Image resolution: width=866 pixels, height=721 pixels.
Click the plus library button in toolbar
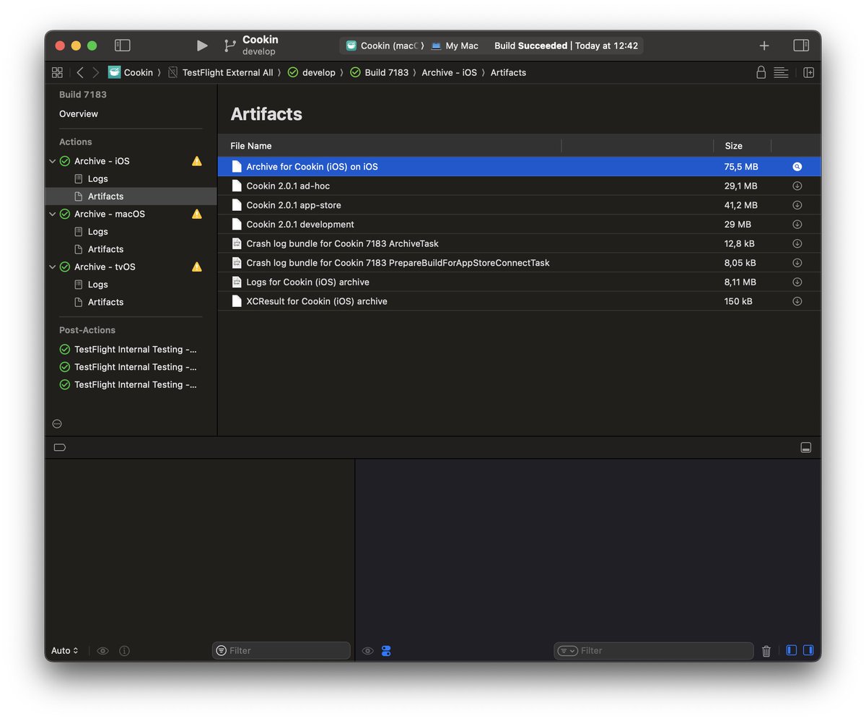point(764,46)
